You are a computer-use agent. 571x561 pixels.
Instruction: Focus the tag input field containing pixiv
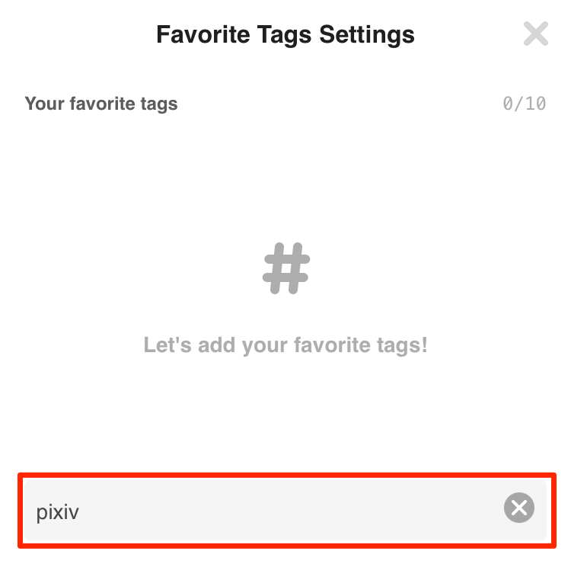click(x=285, y=511)
